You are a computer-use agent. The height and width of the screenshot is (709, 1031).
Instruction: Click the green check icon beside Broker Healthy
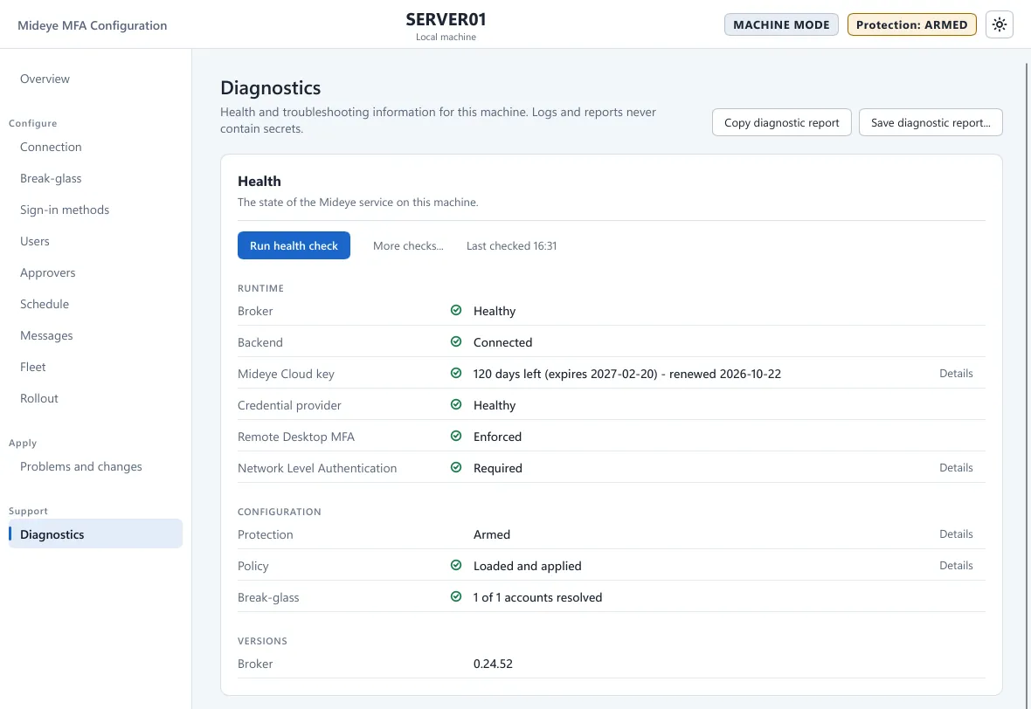coord(456,310)
